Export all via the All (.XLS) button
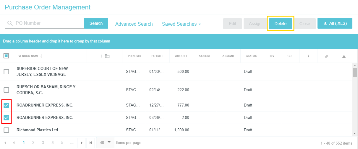Screen dimensions: 358x149 [x=335, y=23]
